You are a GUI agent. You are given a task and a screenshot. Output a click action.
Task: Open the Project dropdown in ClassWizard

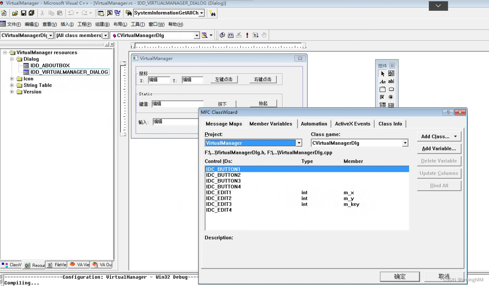tap(299, 143)
